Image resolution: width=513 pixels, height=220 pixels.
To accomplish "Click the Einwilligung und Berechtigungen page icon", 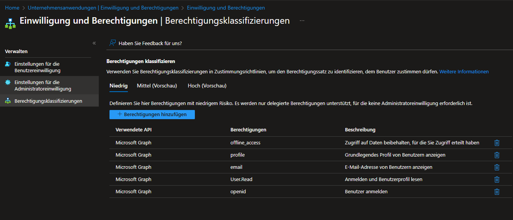I will point(10,23).
